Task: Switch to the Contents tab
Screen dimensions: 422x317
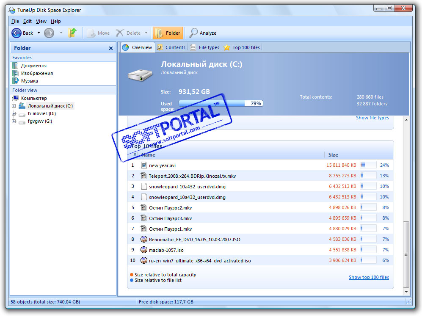Action: coord(171,47)
